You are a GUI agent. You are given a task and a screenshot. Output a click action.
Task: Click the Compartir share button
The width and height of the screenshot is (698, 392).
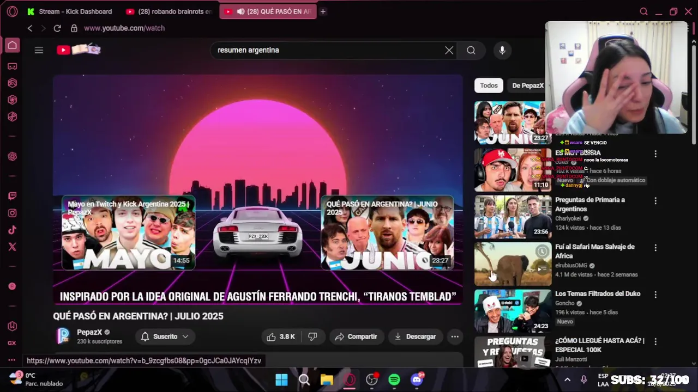pyautogui.click(x=356, y=336)
